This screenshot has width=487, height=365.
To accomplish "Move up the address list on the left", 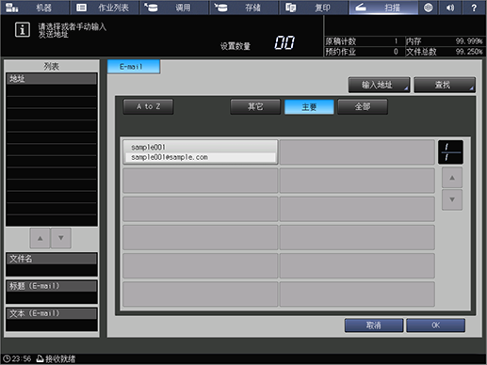I will [41, 238].
